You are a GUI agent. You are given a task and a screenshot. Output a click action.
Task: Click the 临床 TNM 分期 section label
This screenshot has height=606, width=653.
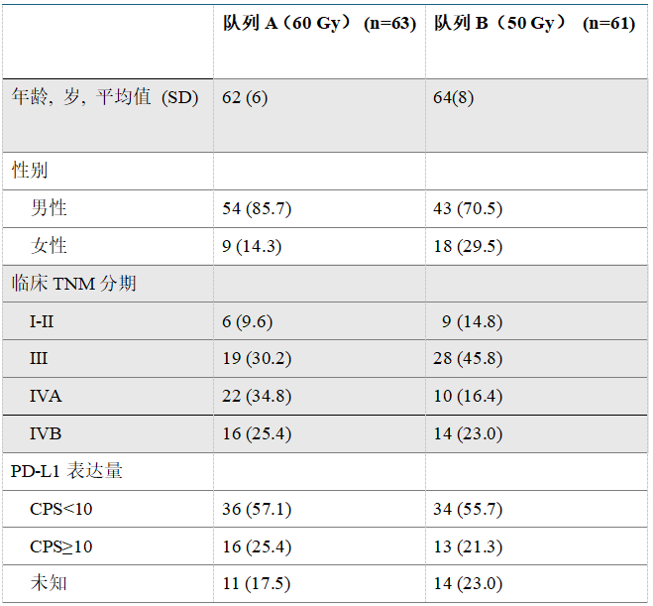[73, 284]
